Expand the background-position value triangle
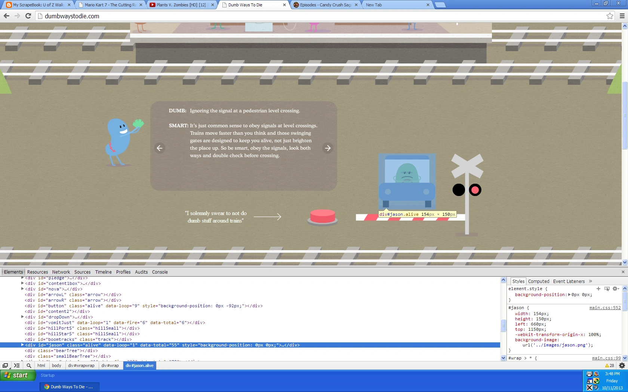The image size is (628, 392). [x=569, y=295]
